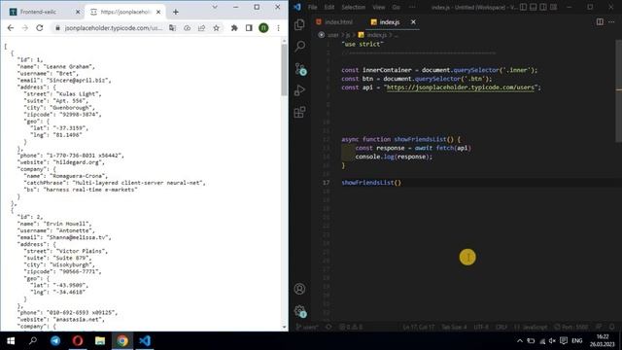Open the Chrome profile avatar

[263, 28]
